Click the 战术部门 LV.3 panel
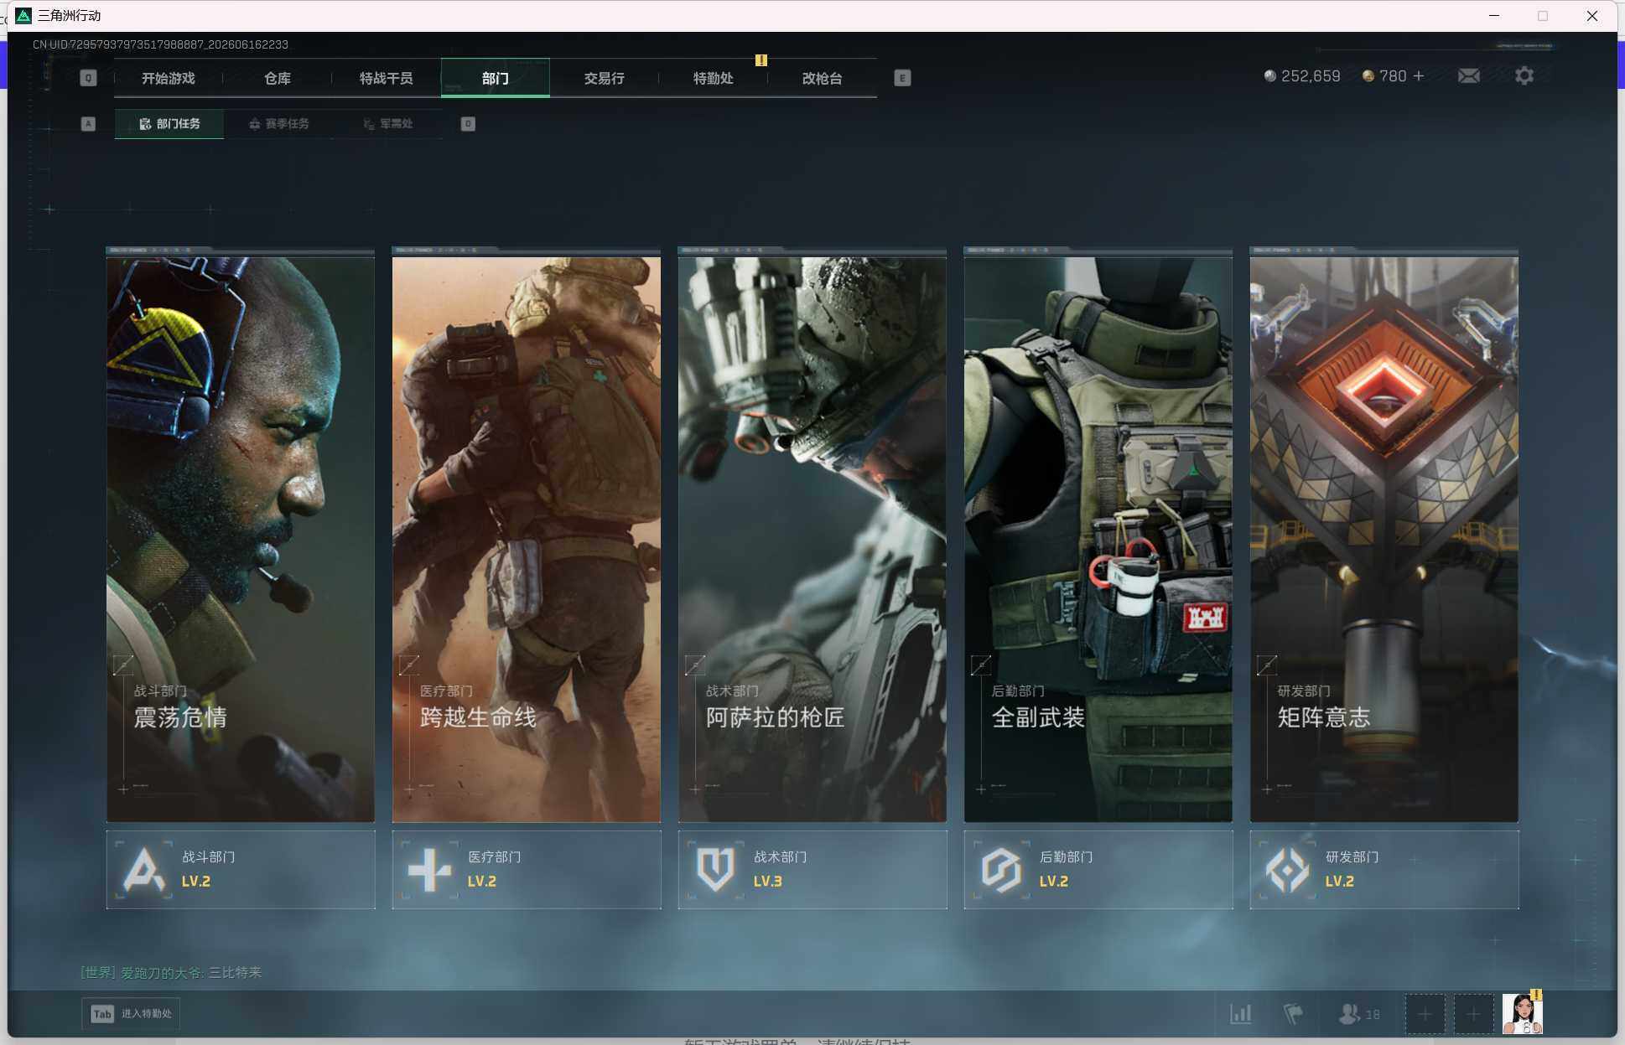 pyautogui.click(x=812, y=870)
